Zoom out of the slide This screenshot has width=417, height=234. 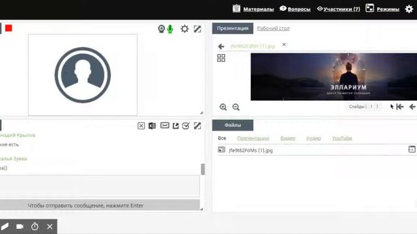236,107
